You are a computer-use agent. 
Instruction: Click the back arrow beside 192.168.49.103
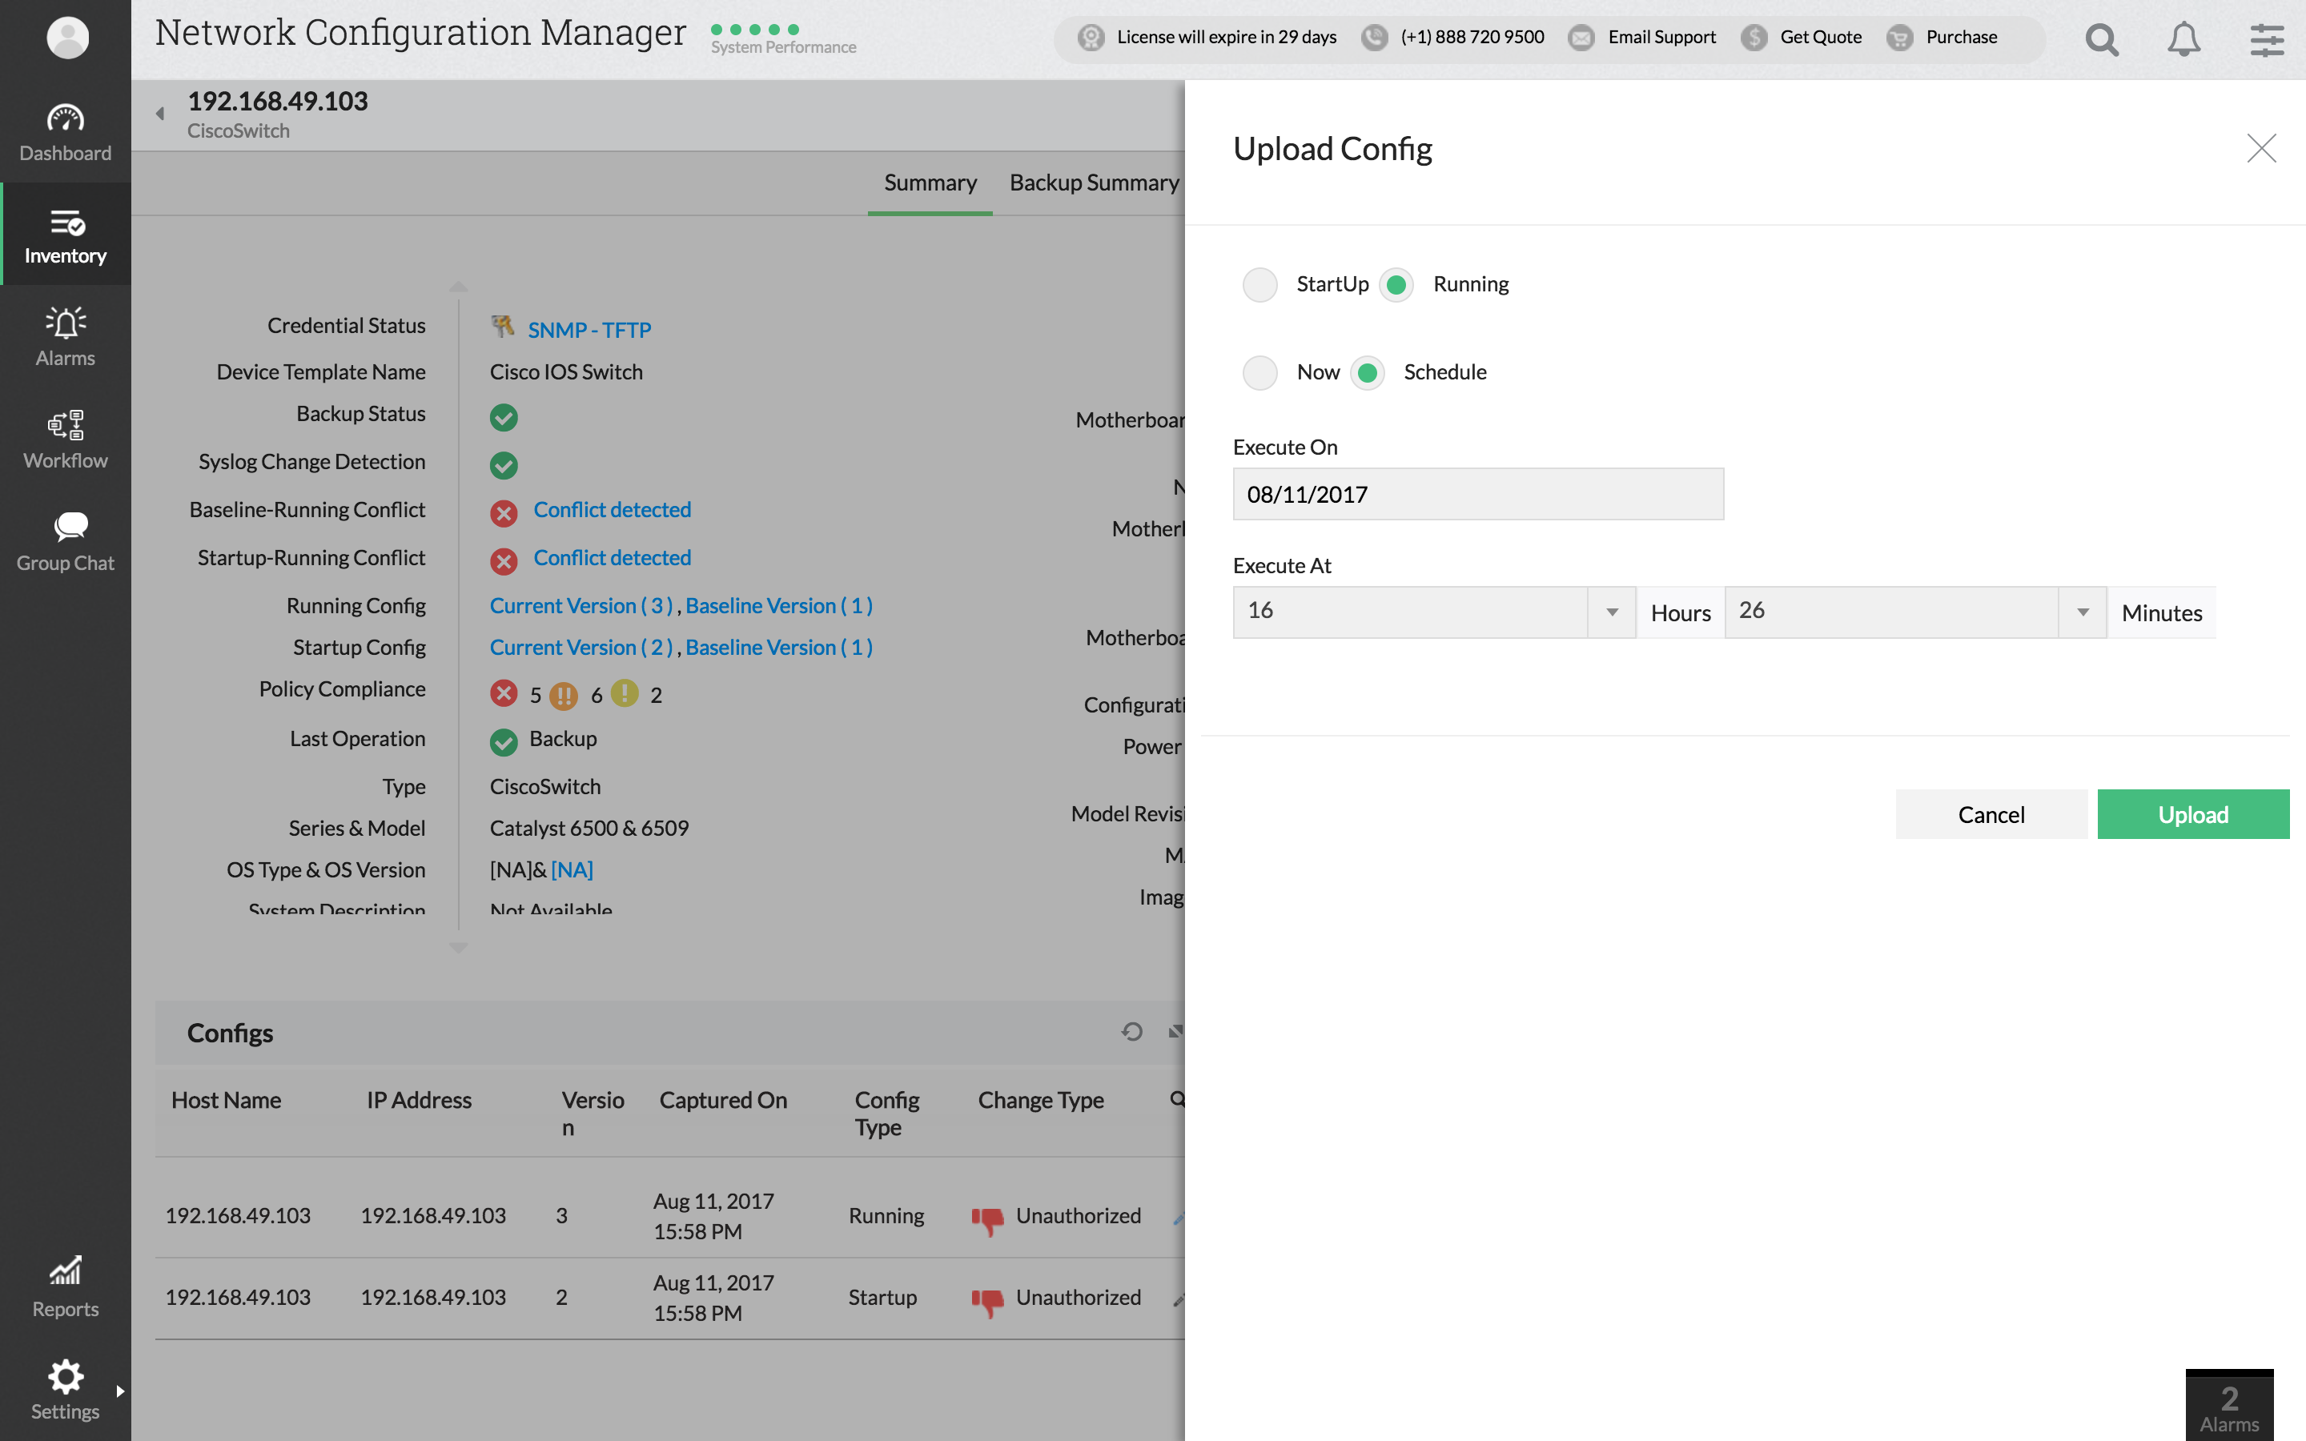click(x=160, y=114)
